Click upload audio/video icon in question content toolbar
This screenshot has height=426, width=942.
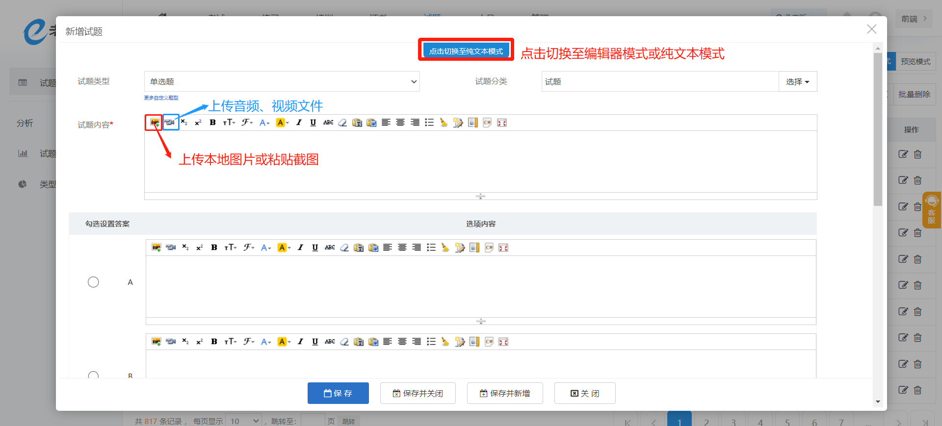(170, 123)
